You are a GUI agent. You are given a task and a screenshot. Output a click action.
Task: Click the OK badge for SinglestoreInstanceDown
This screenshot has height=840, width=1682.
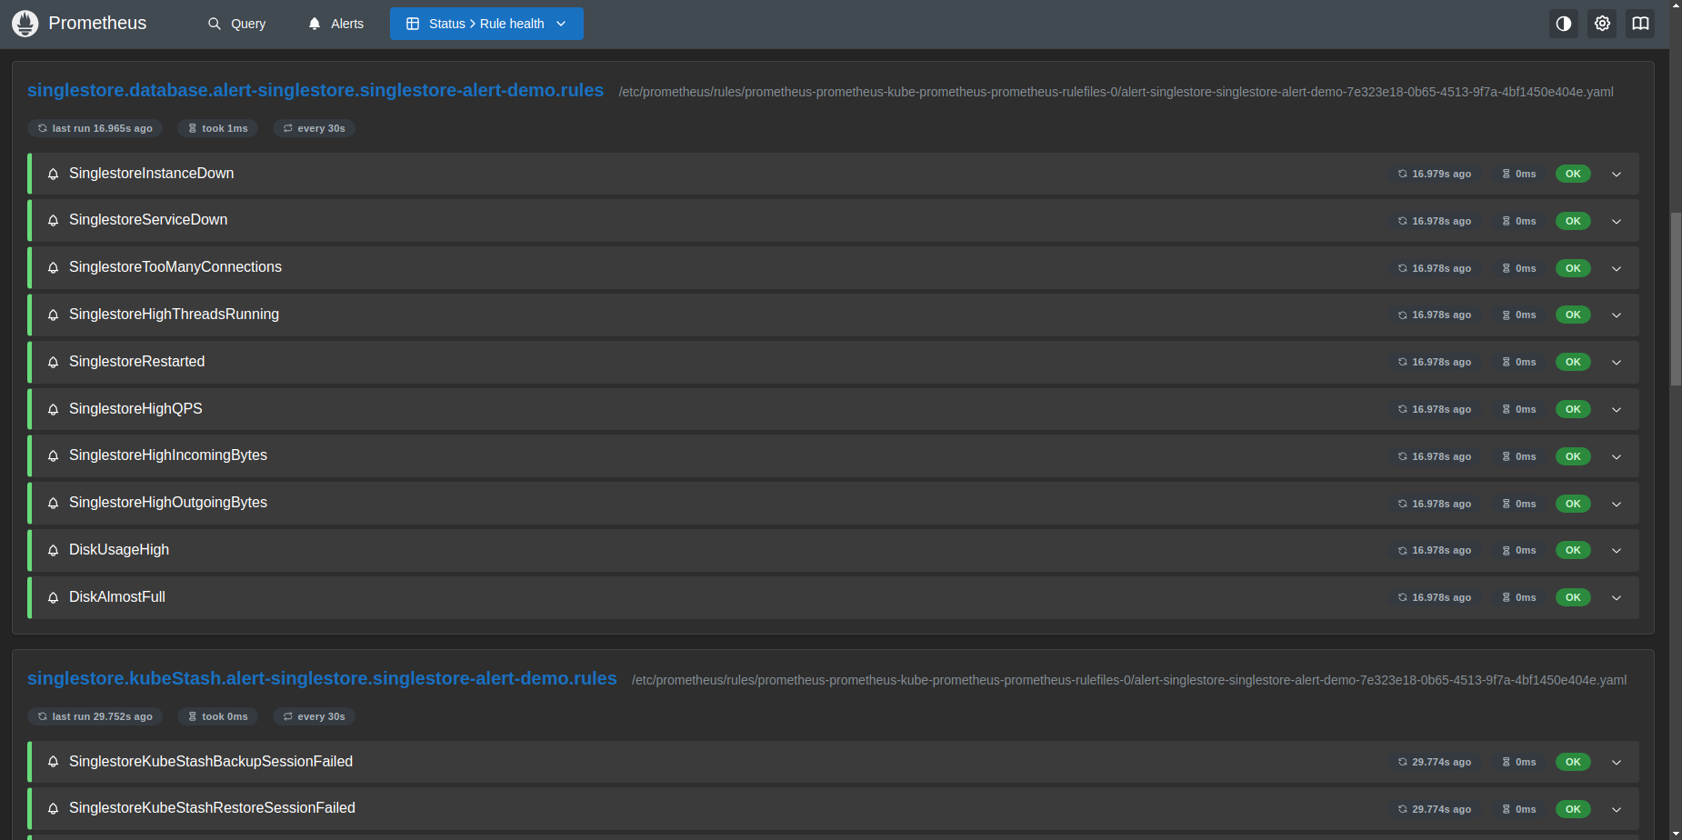pos(1573,174)
